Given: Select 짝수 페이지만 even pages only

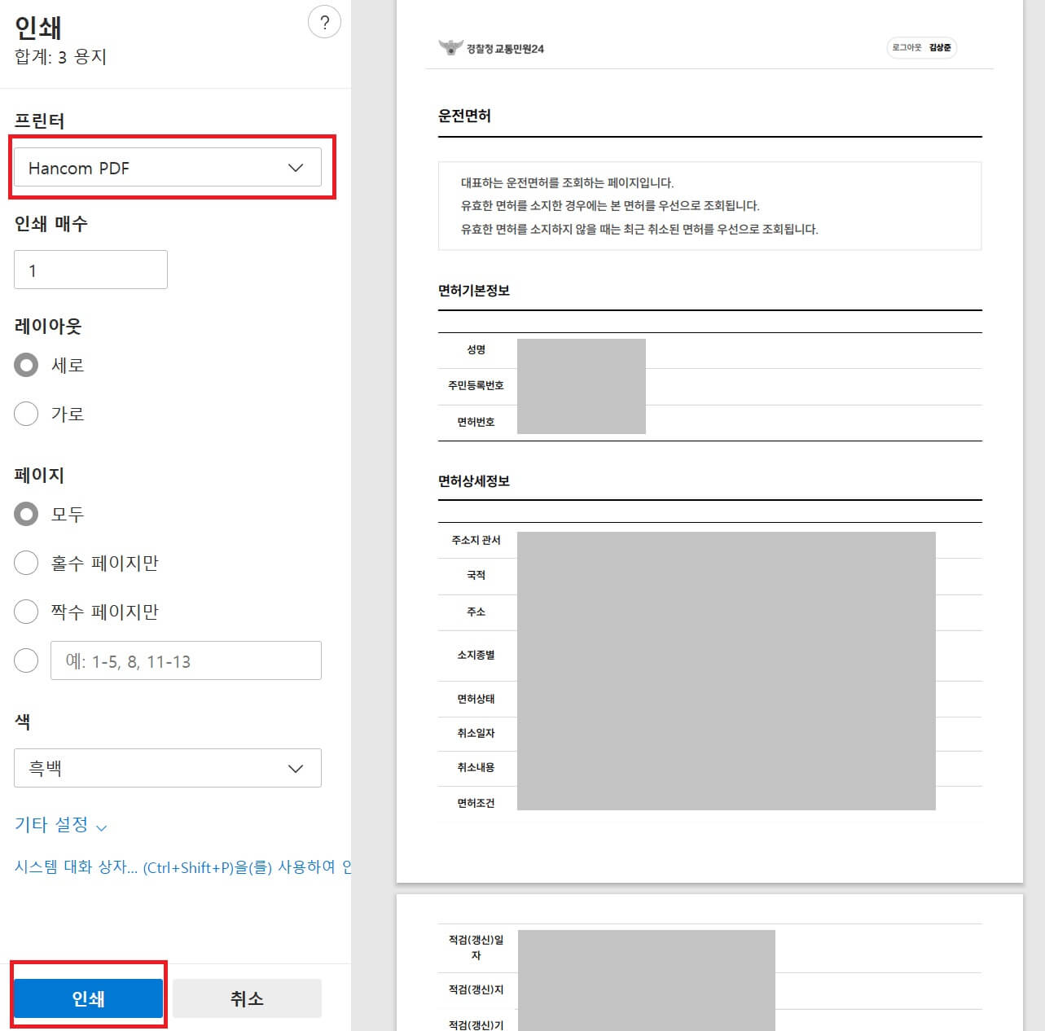Looking at the screenshot, I should pos(26,612).
